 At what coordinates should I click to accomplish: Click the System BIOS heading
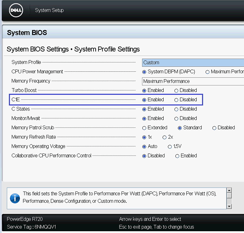coord(27,33)
